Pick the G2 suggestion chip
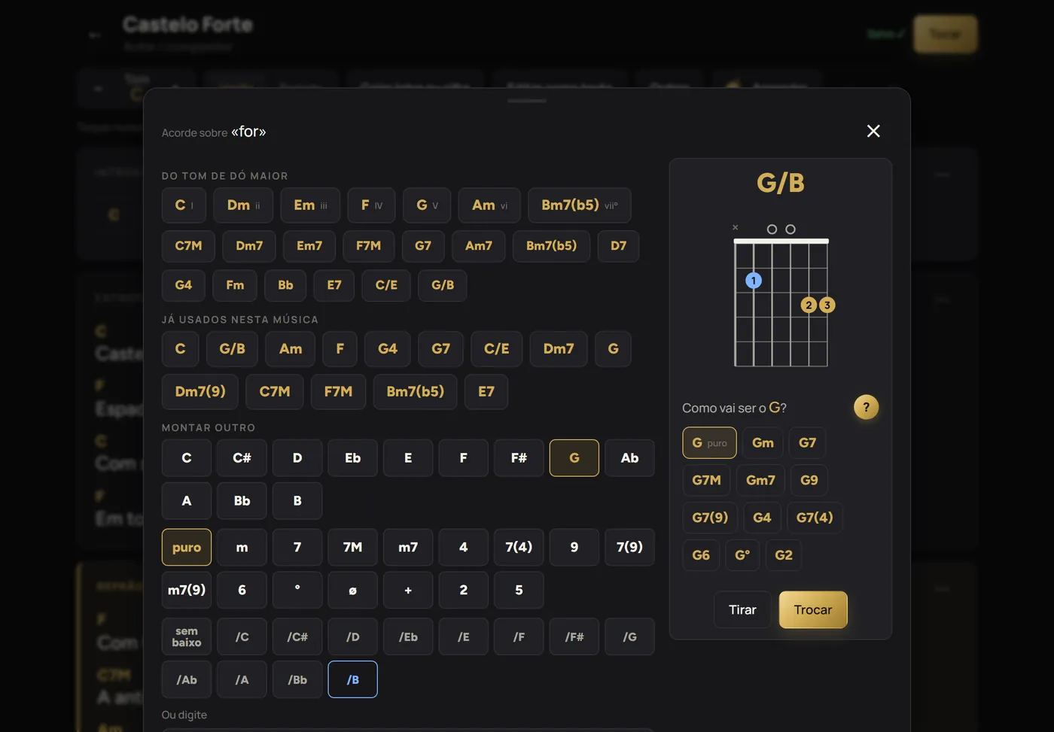Image resolution: width=1054 pixels, height=732 pixels. (784, 555)
